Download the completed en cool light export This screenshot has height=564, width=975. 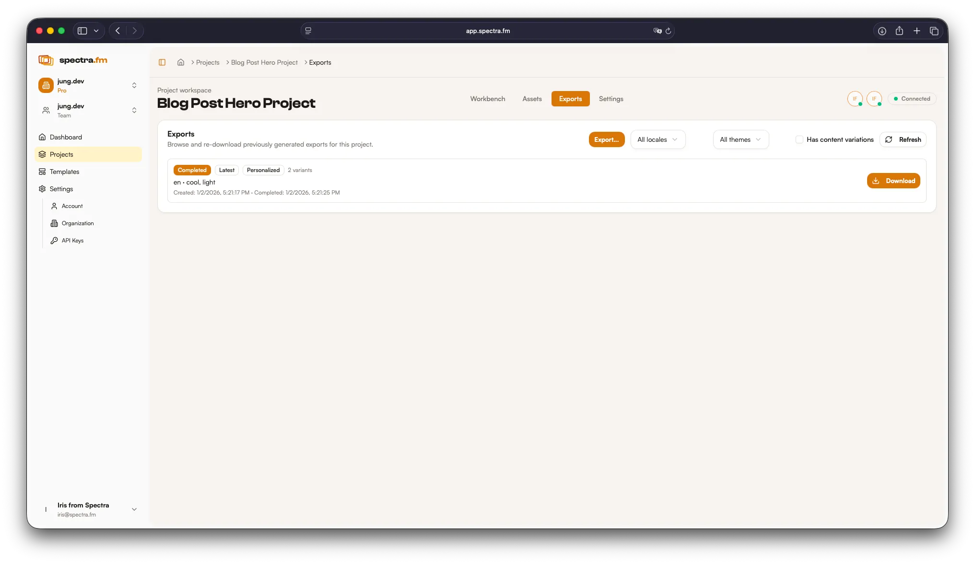[893, 181]
